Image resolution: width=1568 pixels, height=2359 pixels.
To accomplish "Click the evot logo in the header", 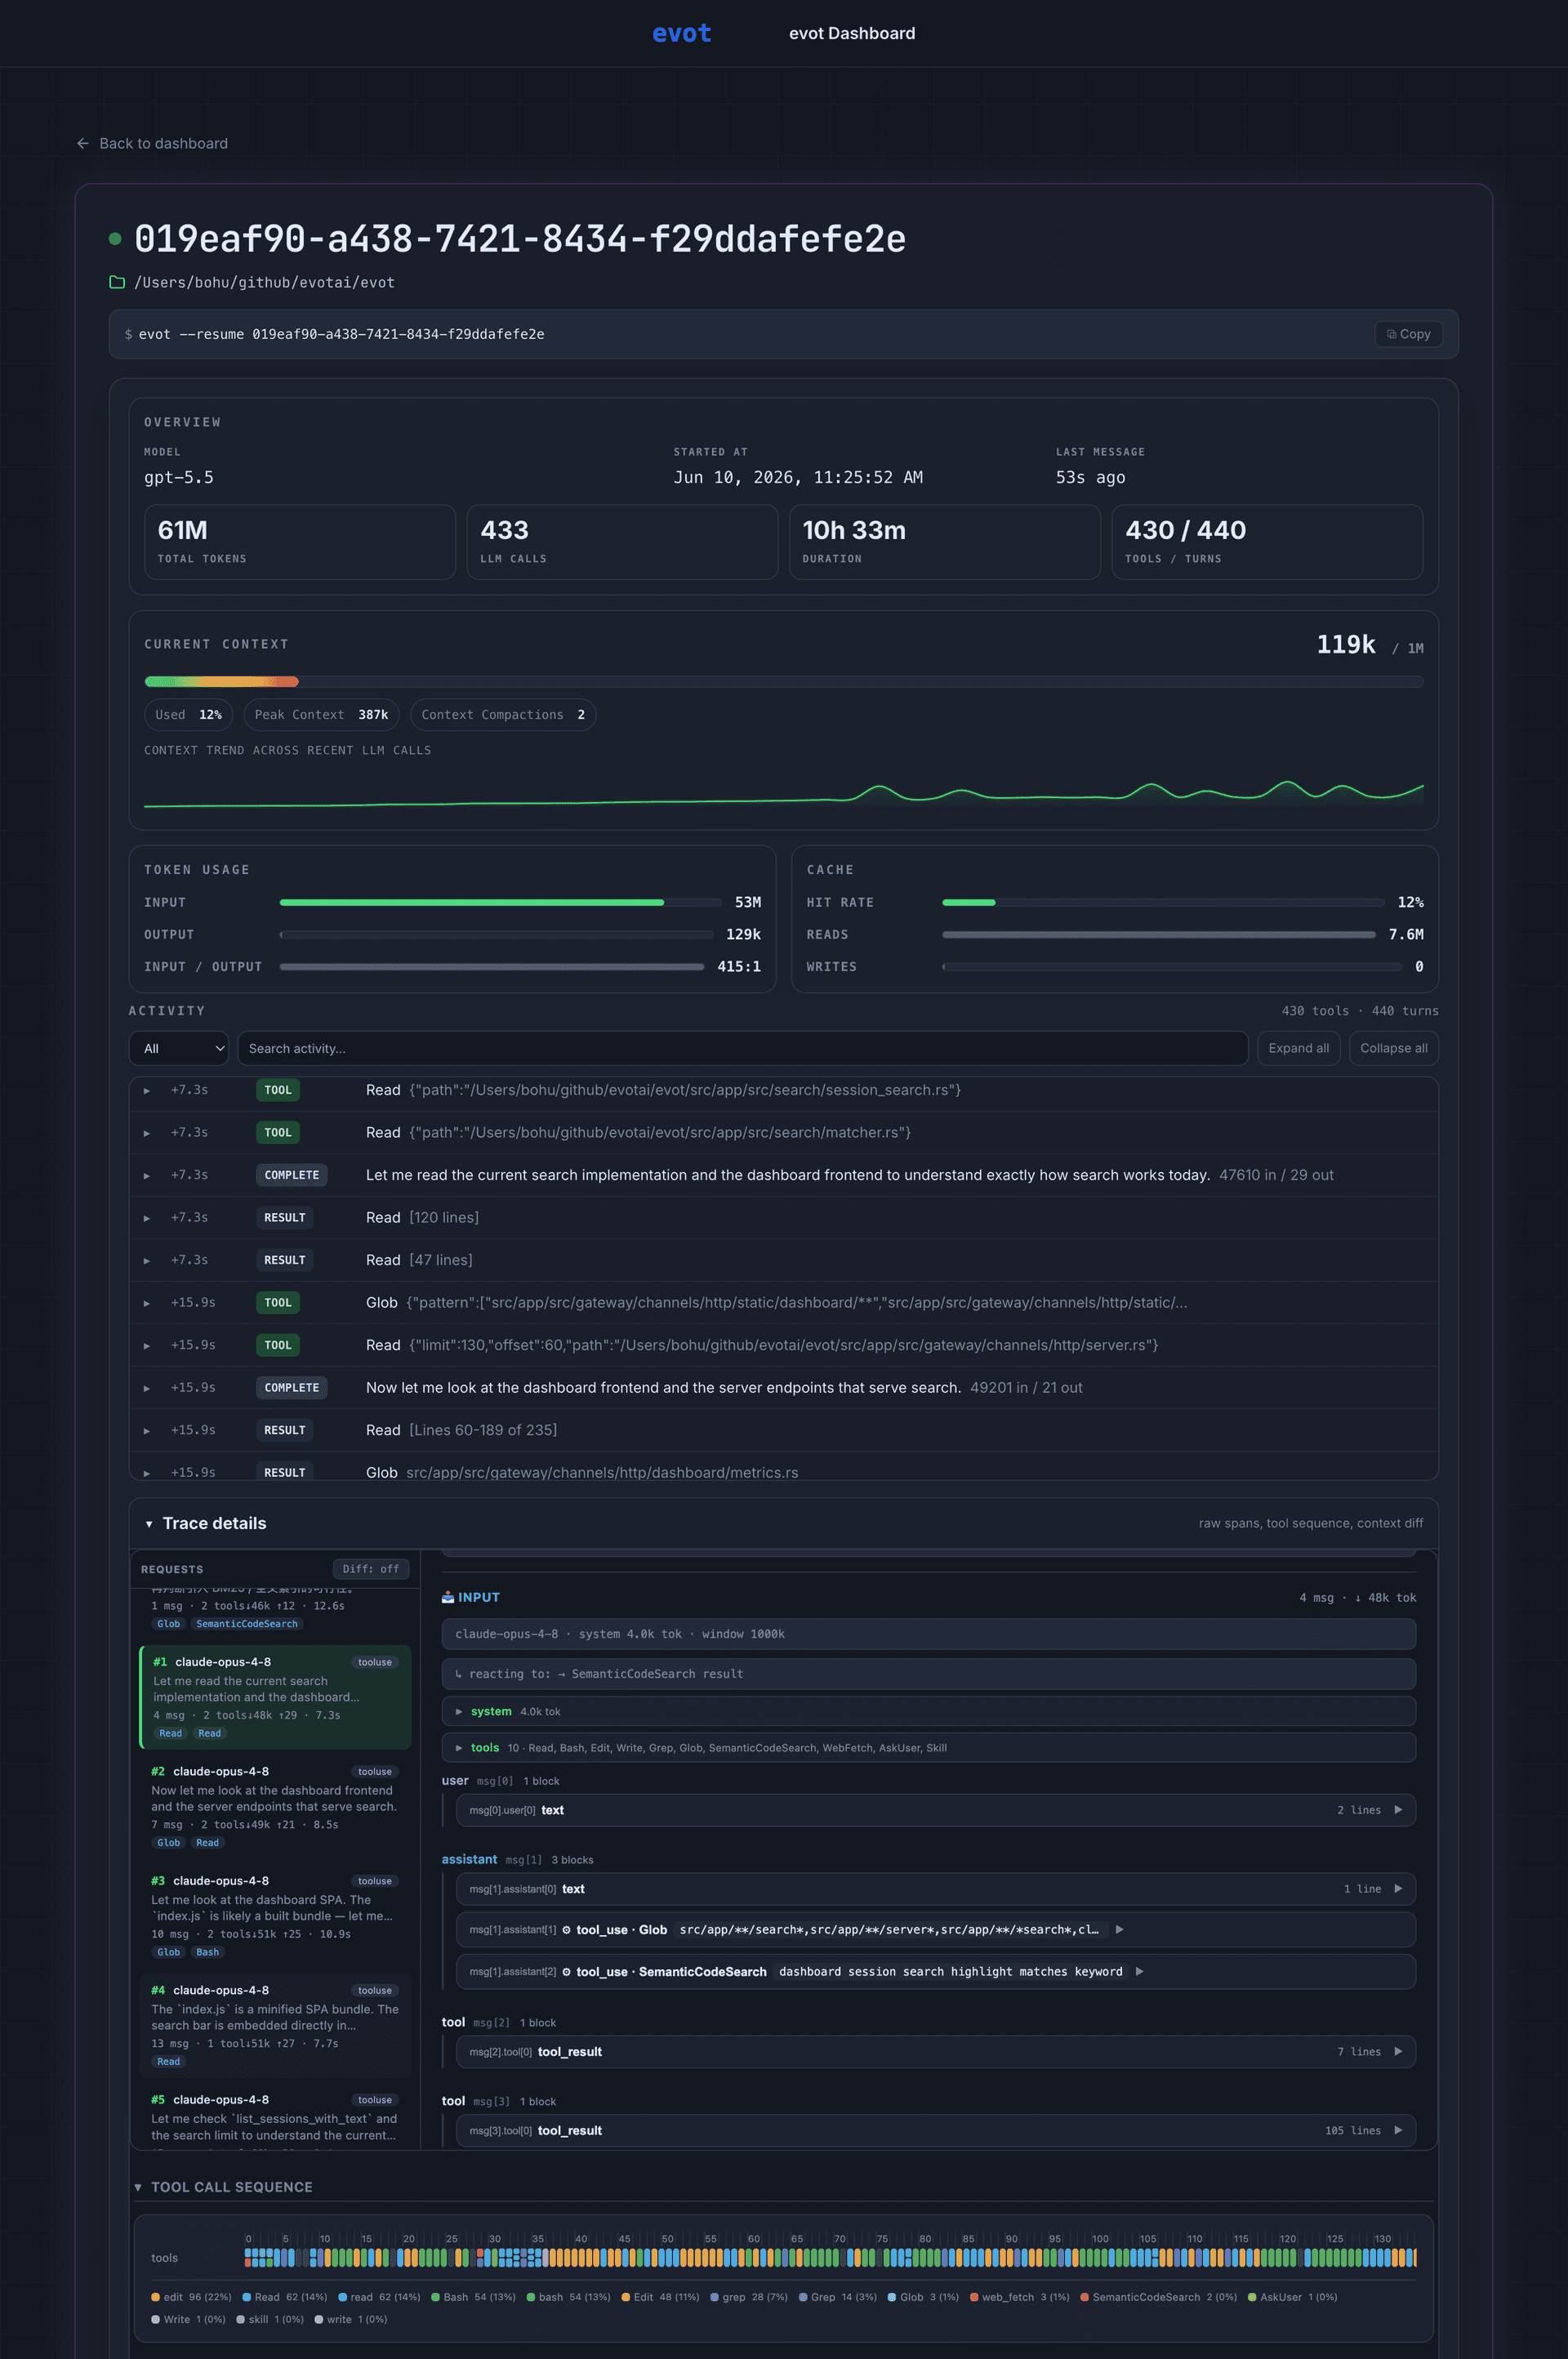I will (x=681, y=33).
